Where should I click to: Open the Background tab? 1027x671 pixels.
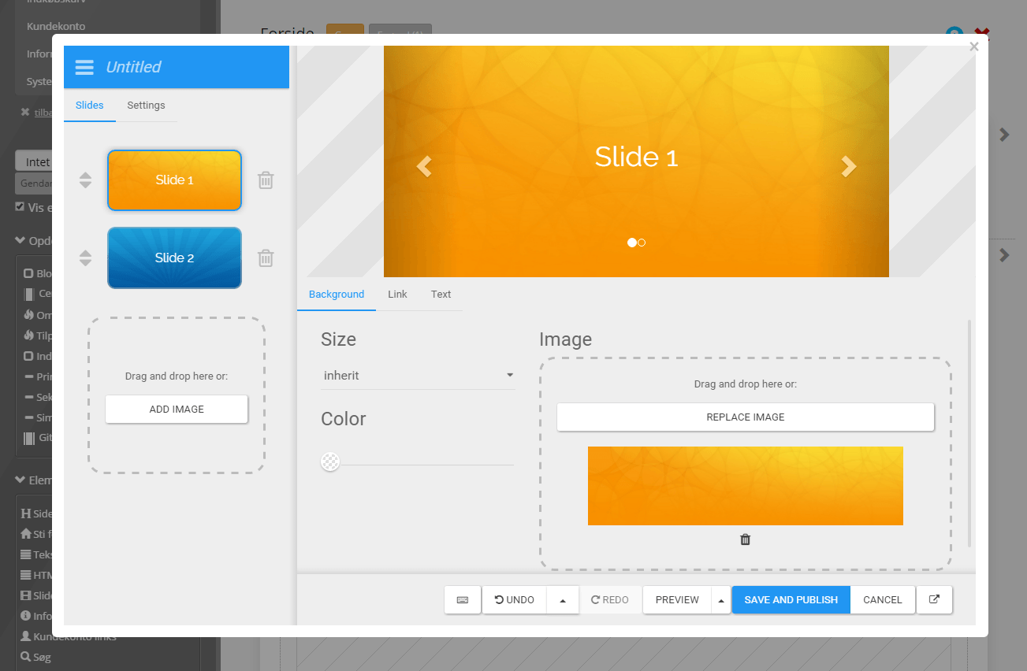tap(337, 295)
